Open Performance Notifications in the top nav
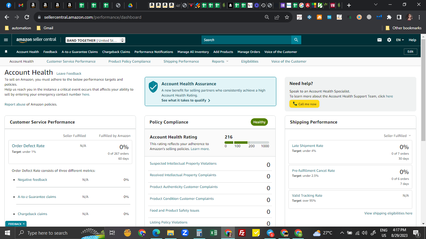This screenshot has height=239, width=426. pos(154,52)
